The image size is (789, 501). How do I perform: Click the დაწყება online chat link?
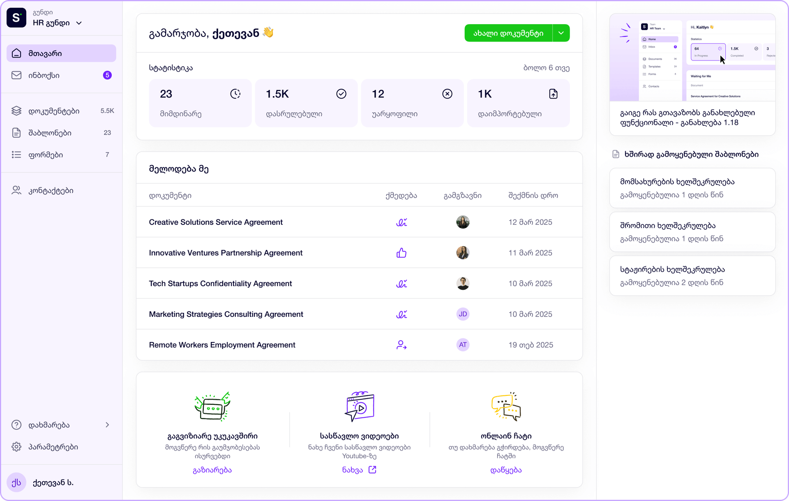point(506,470)
